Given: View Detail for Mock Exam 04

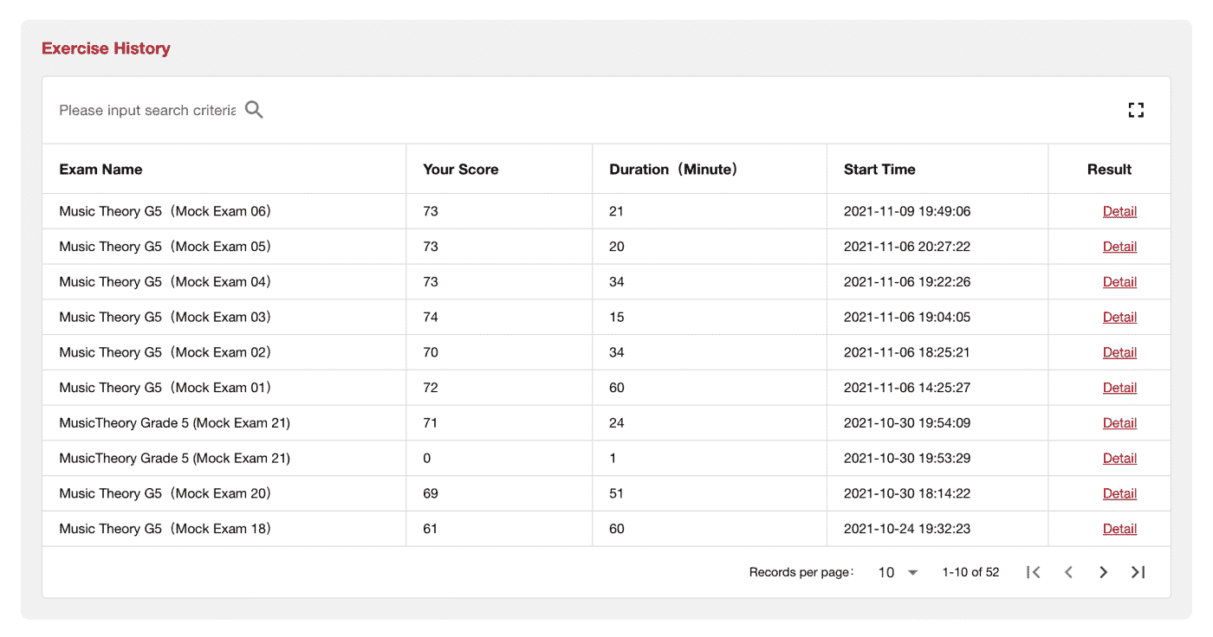Looking at the screenshot, I should pyautogui.click(x=1119, y=282).
